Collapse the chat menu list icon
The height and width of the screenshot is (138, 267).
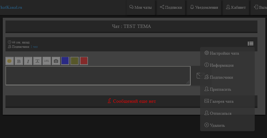(x=250, y=43)
